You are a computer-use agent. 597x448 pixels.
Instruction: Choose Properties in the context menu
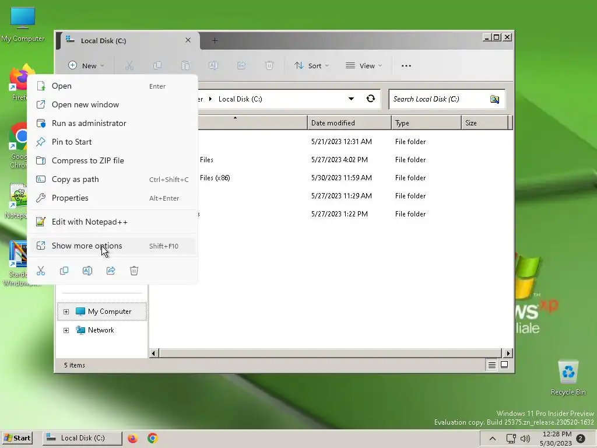(113, 198)
